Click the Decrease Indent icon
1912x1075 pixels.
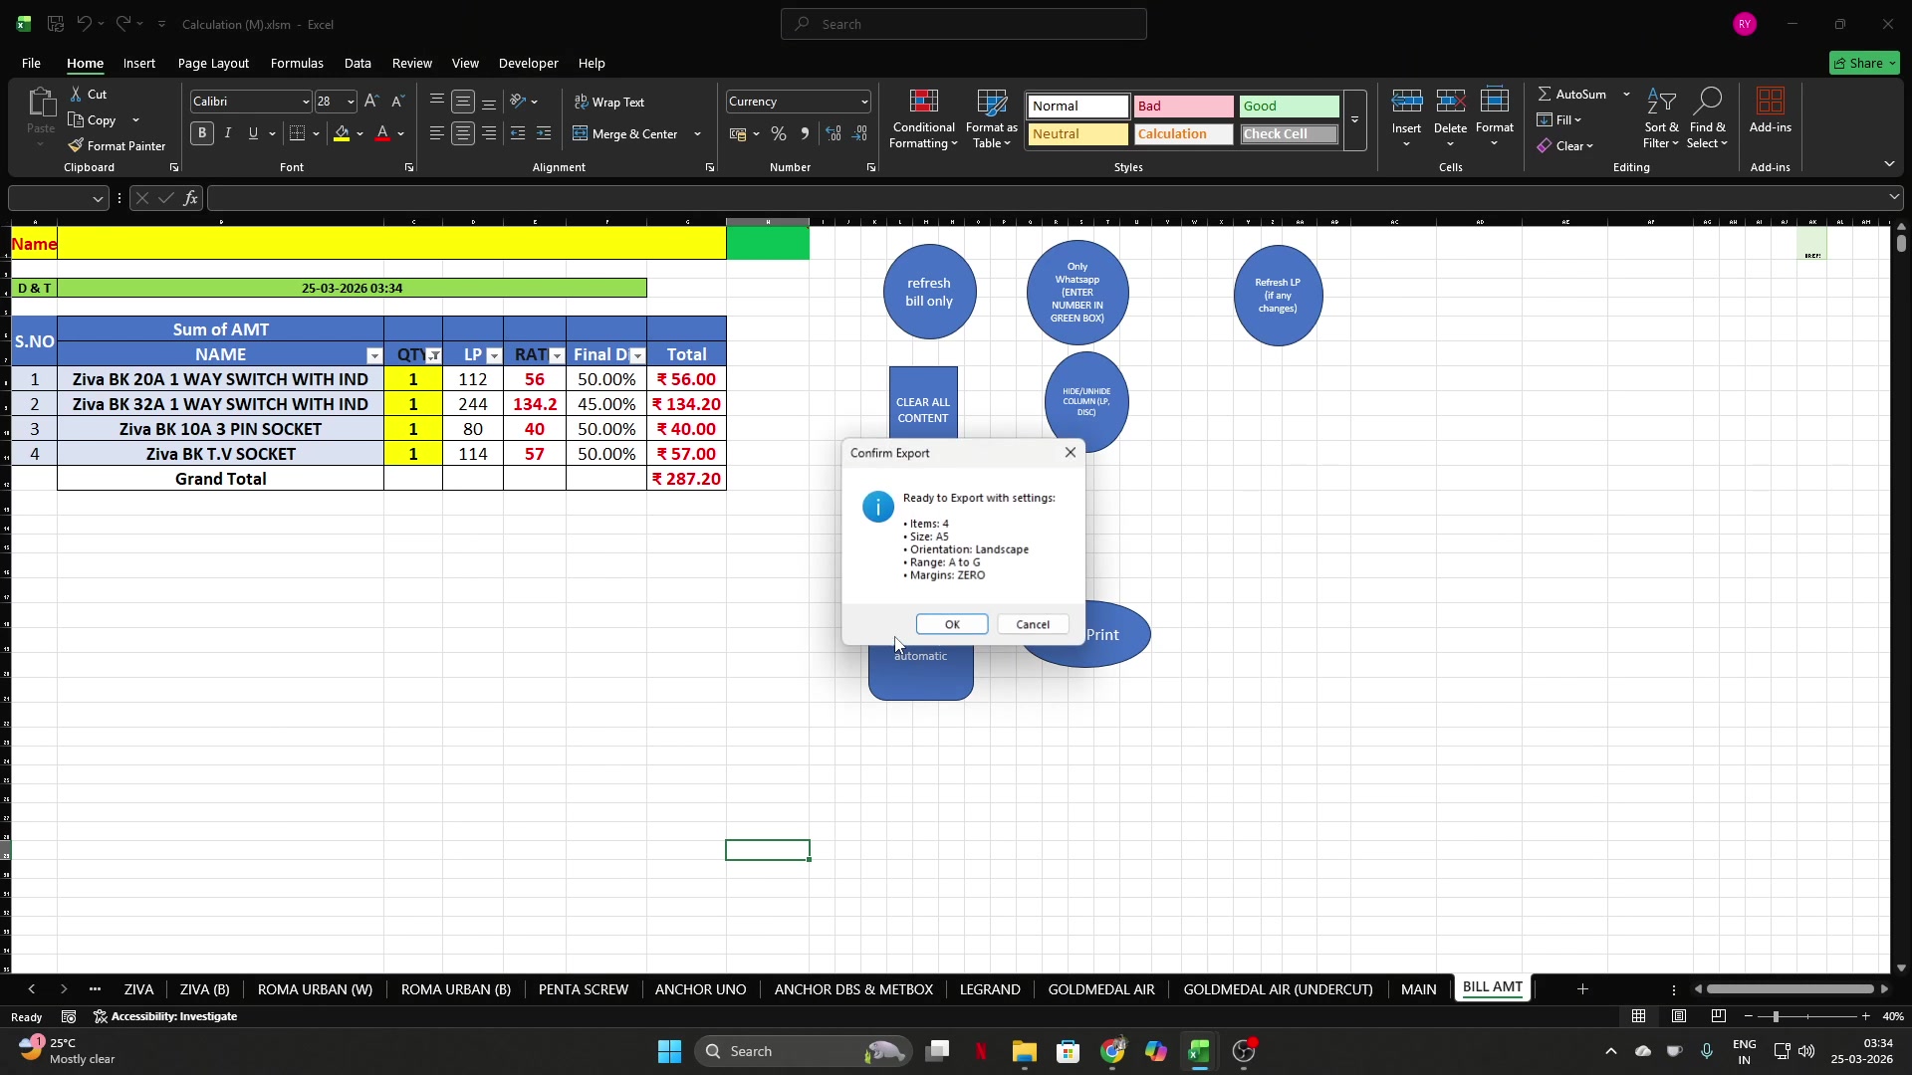(x=518, y=133)
